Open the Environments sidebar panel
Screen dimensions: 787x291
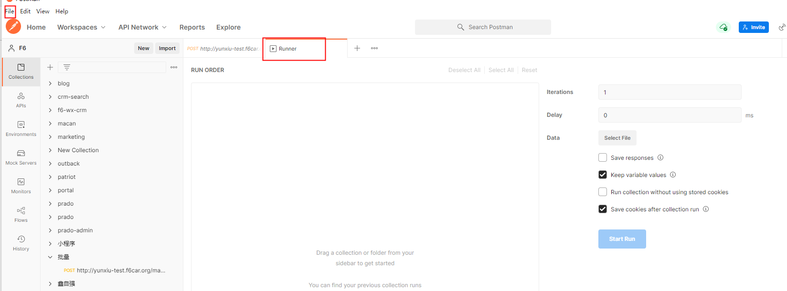(x=21, y=129)
